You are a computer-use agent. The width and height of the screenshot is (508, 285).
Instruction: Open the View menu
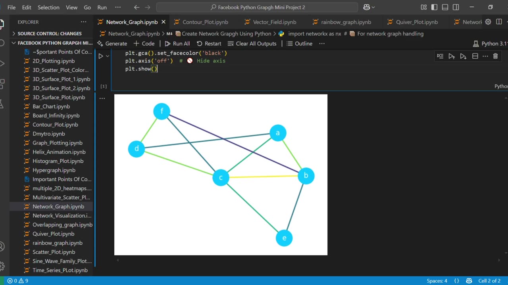(71, 7)
